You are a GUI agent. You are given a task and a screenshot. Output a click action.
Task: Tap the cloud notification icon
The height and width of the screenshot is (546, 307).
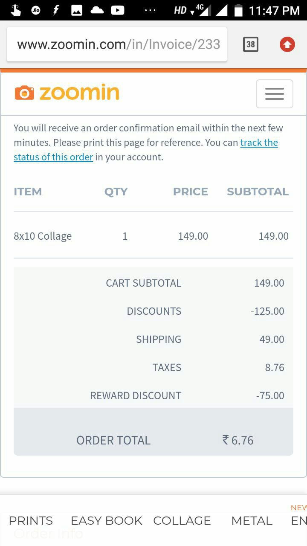[97, 10]
